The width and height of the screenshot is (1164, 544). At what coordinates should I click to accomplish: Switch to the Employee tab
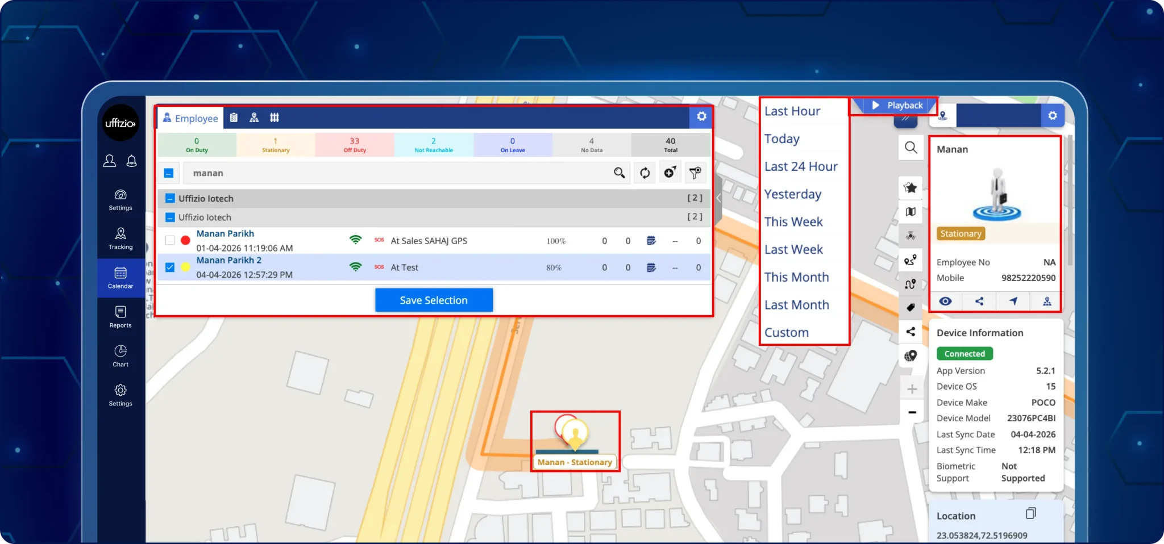click(x=190, y=118)
